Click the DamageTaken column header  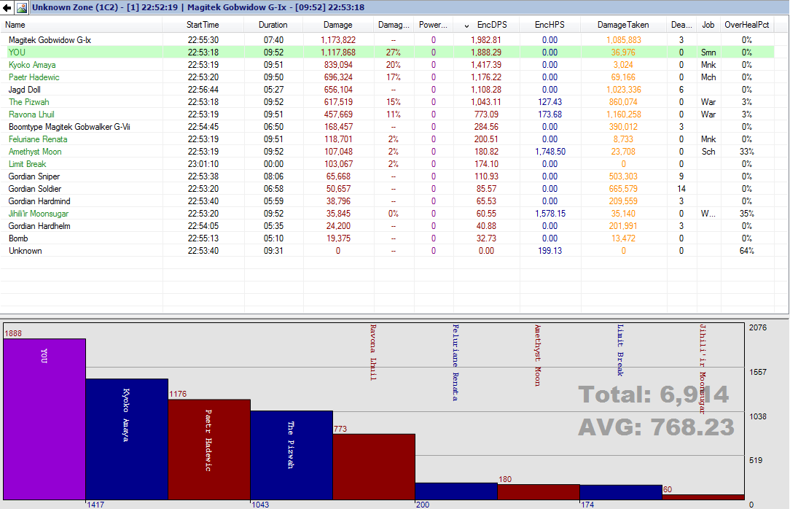[x=623, y=25]
